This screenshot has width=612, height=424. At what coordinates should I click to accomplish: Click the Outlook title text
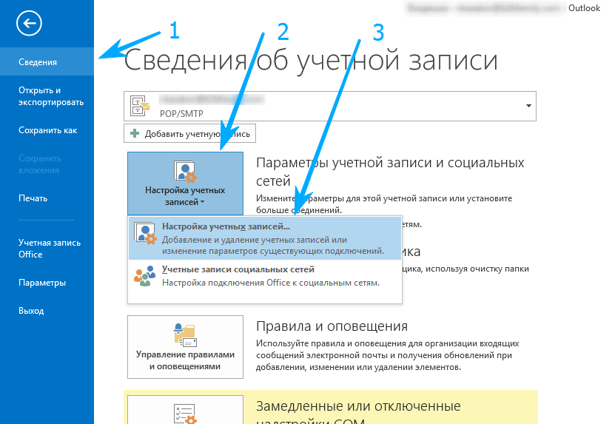point(584,8)
